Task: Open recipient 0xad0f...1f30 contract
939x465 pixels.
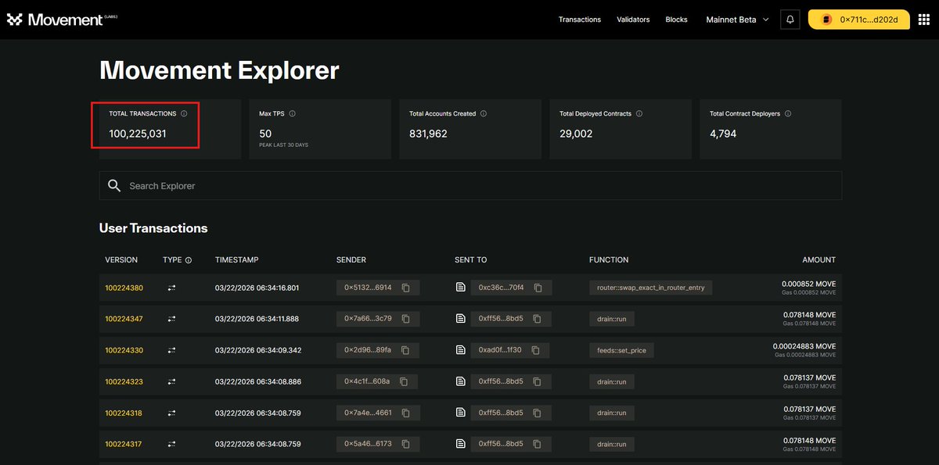Action: click(x=499, y=350)
